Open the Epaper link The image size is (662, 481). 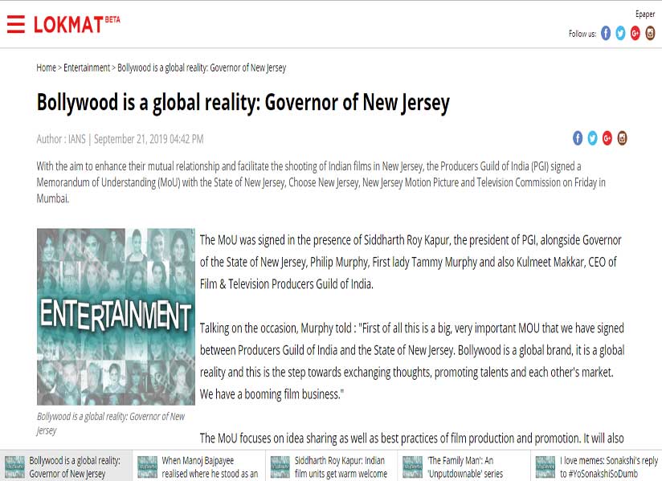tap(645, 14)
